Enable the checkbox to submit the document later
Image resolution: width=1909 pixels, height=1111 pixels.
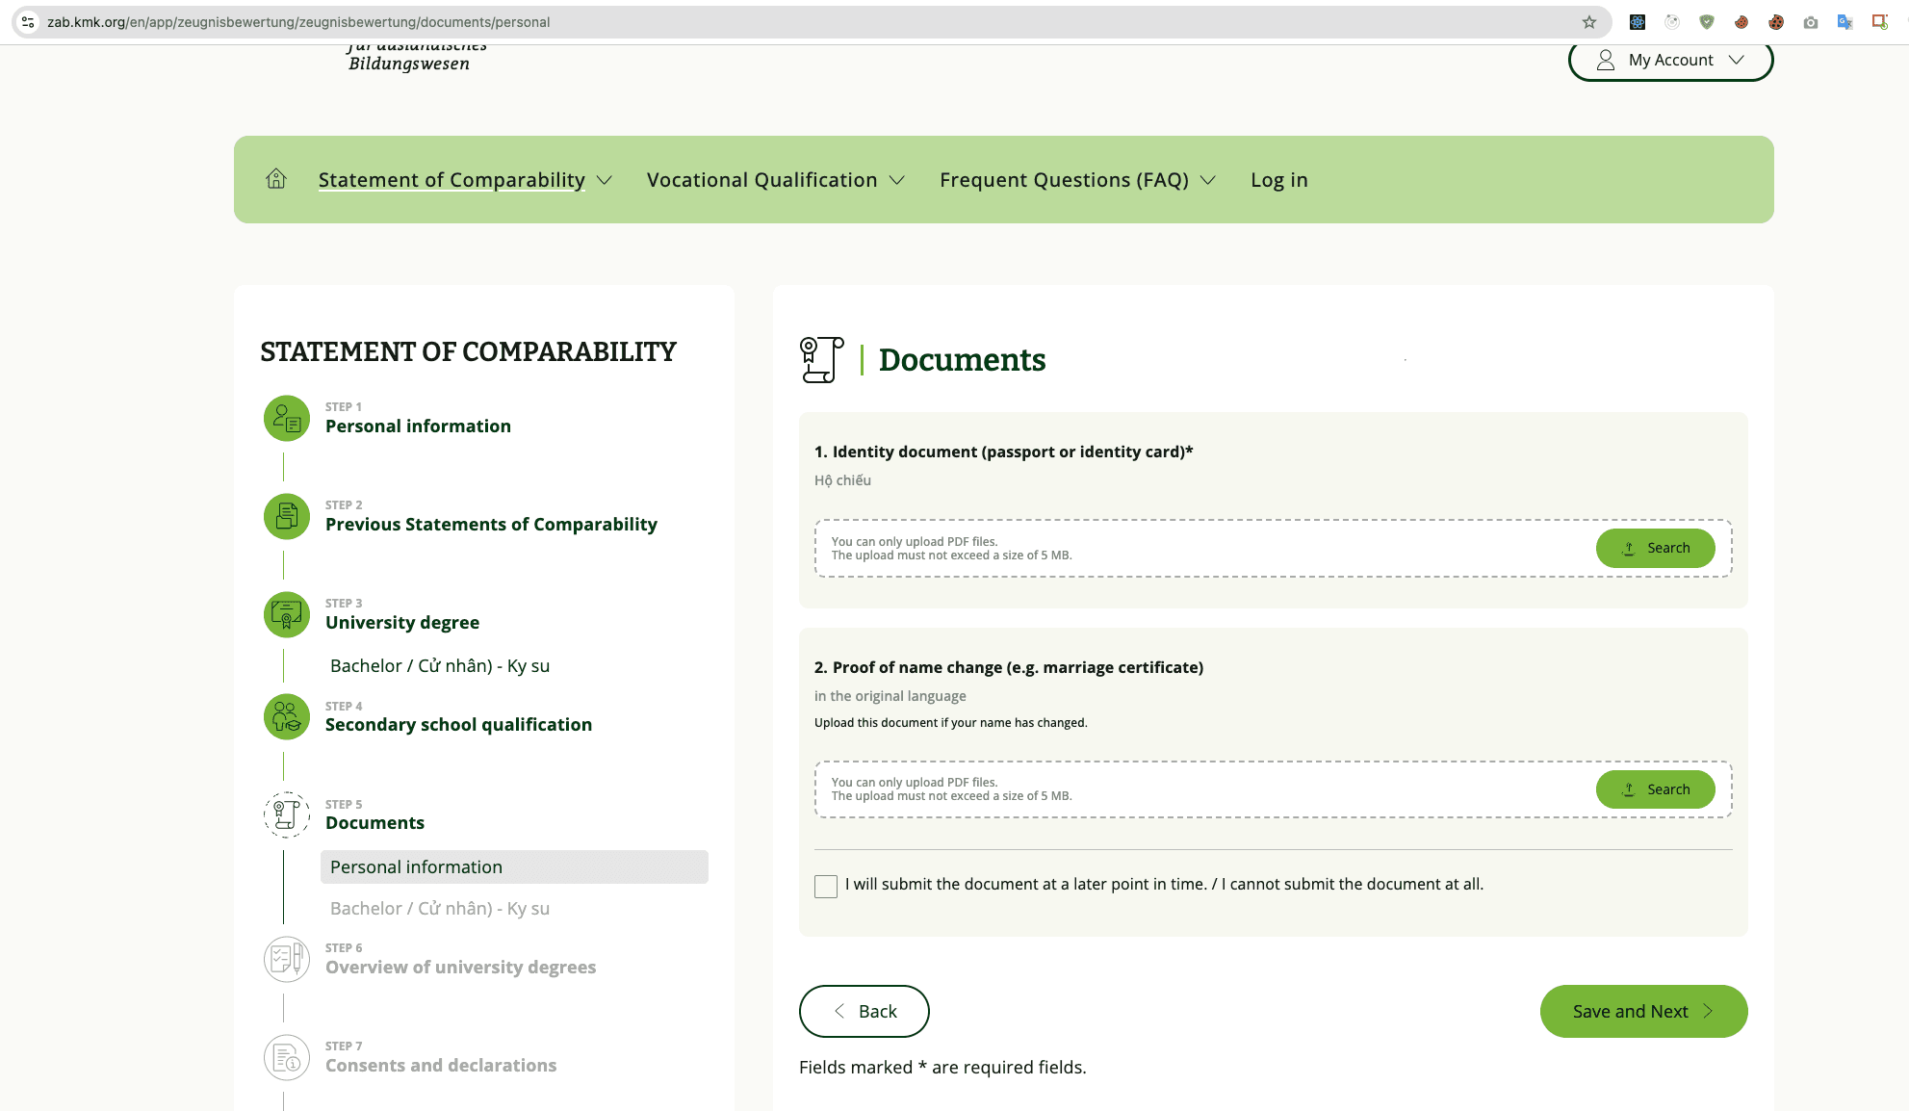[x=825, y=886]
